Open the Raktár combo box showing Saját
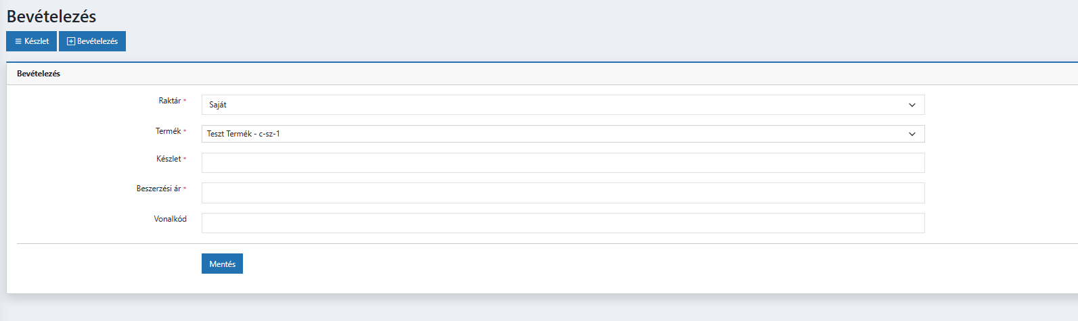The width and height of the screenshot is (1078, 321). click(555, 105)
